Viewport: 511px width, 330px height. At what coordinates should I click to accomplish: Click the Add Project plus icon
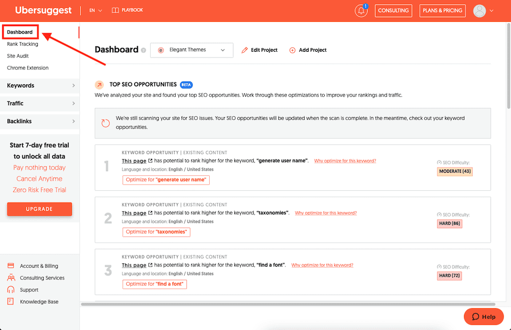tap(292, 50)
